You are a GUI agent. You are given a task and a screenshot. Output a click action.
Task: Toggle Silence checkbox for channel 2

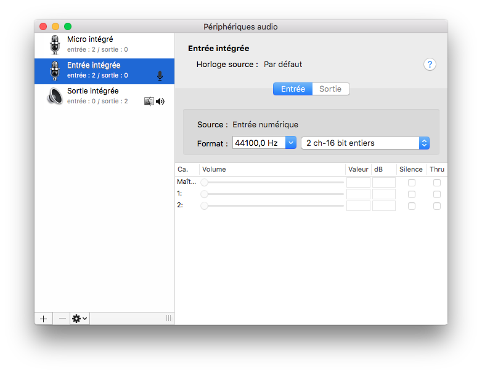pos(412,206)
